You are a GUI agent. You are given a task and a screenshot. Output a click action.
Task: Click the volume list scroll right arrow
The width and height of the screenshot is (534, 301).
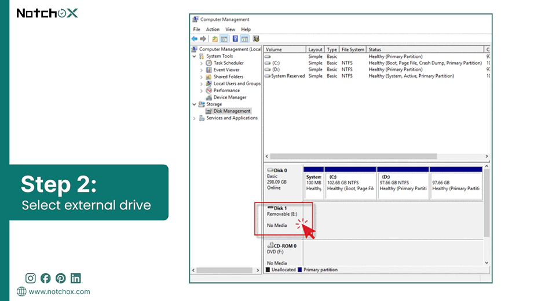click(487, 156)
